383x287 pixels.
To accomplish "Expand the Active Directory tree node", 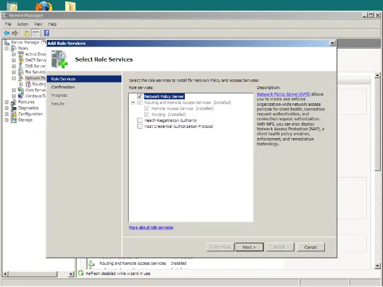I will click(14, 54).
